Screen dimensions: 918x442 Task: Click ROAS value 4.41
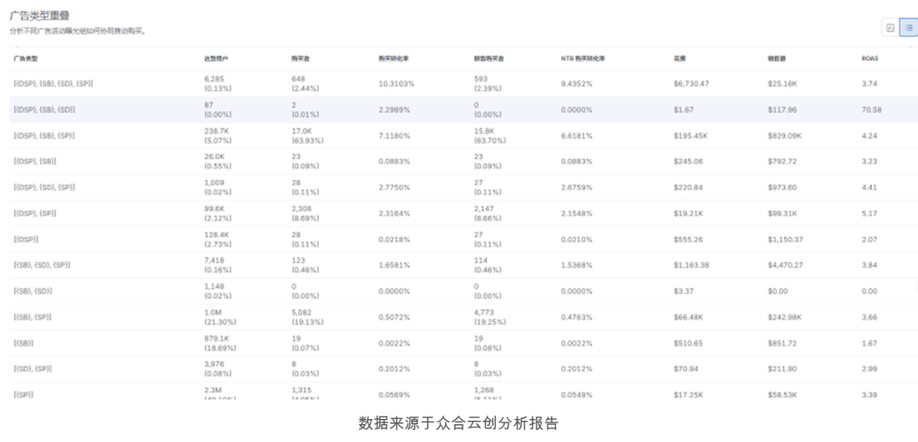pos(870,187)
